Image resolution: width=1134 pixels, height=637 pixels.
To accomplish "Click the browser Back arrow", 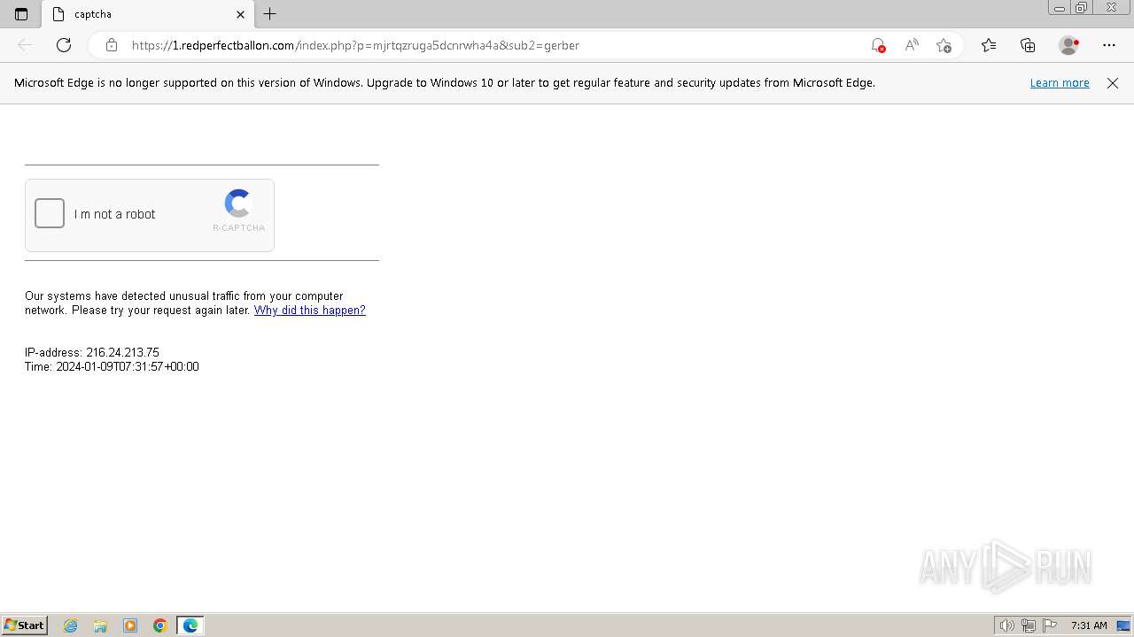I will (x=25, y=45).
